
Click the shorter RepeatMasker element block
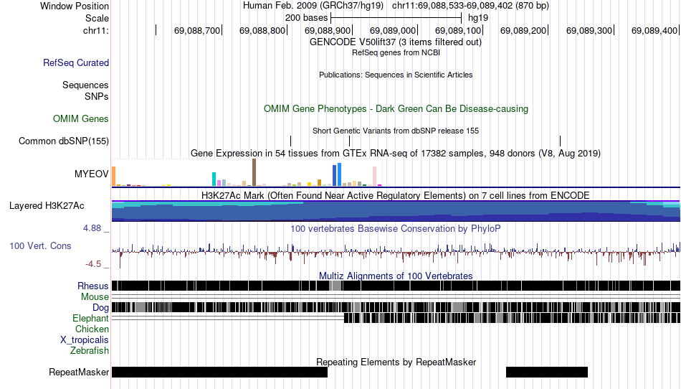[547, 372]
